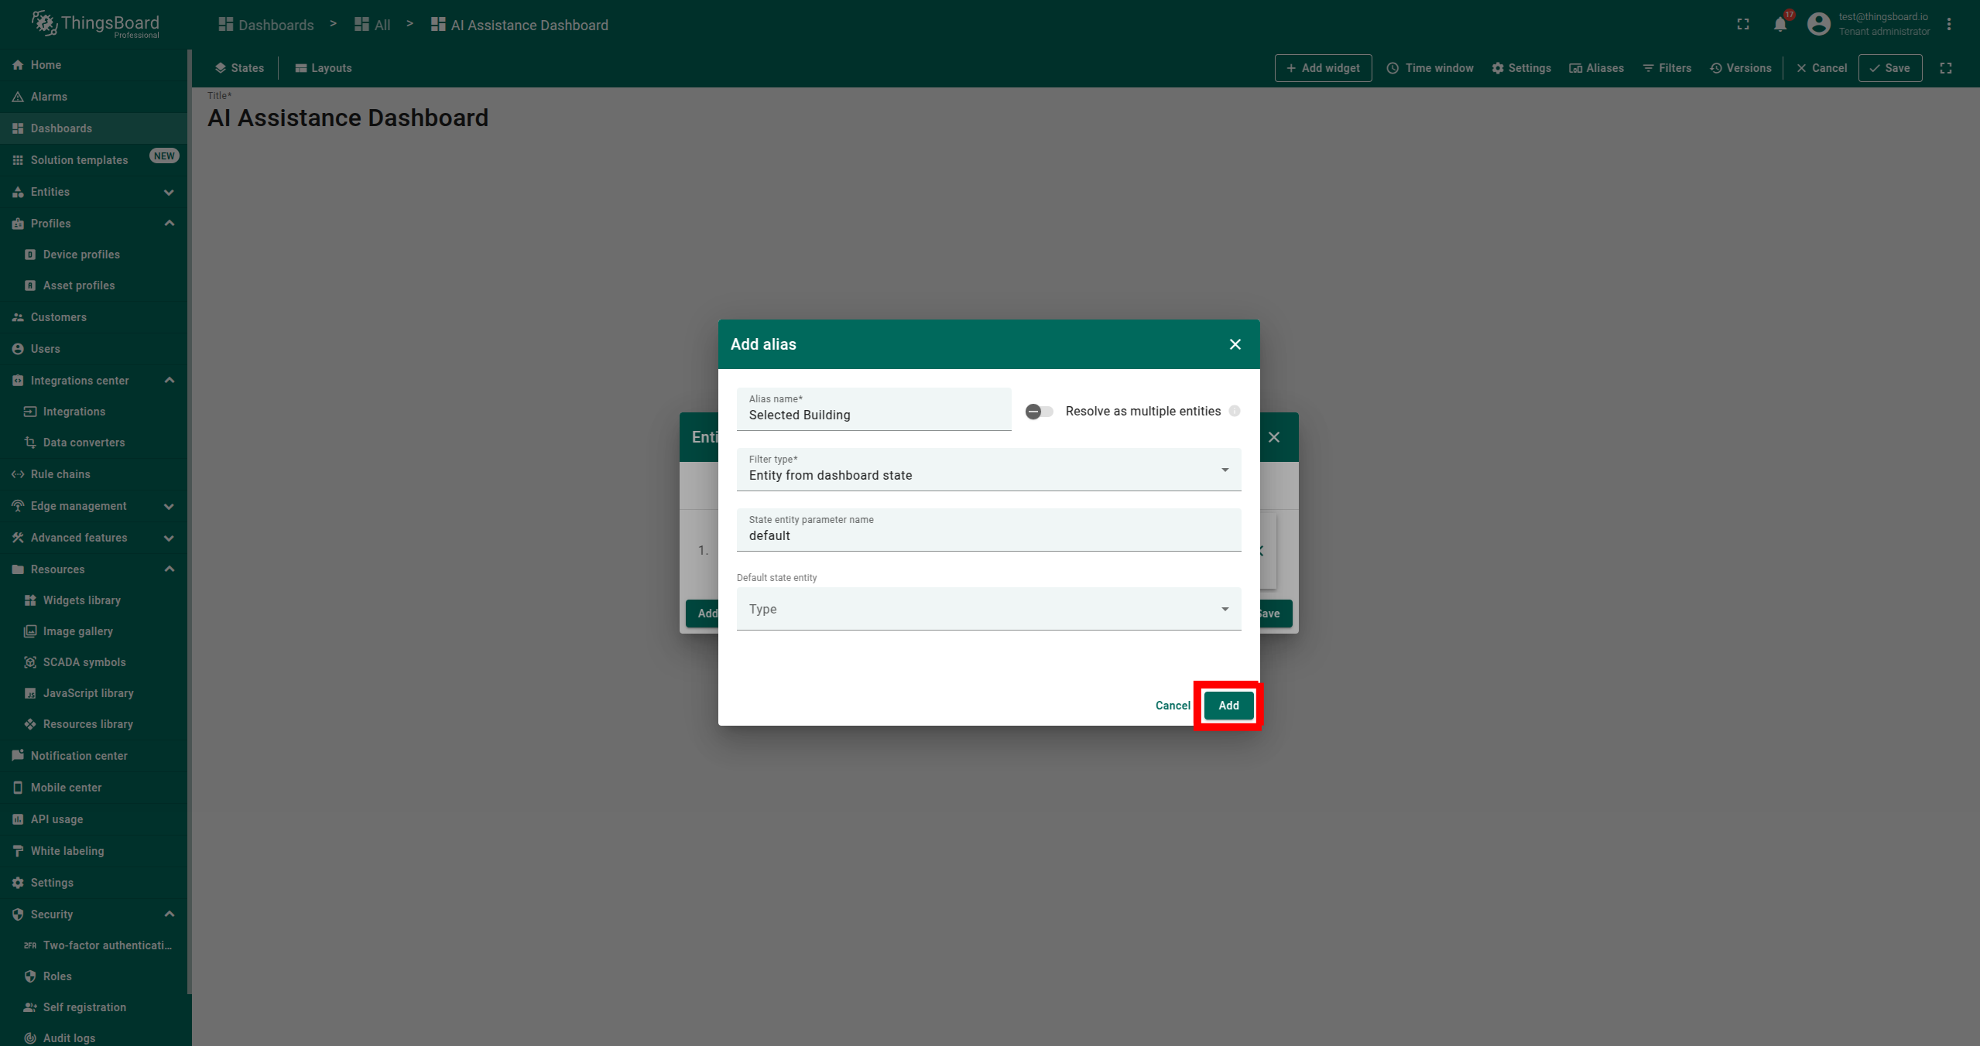Click the notifications bell icon
The image size is (1980, 1046).
click(x=1780, y=25)
